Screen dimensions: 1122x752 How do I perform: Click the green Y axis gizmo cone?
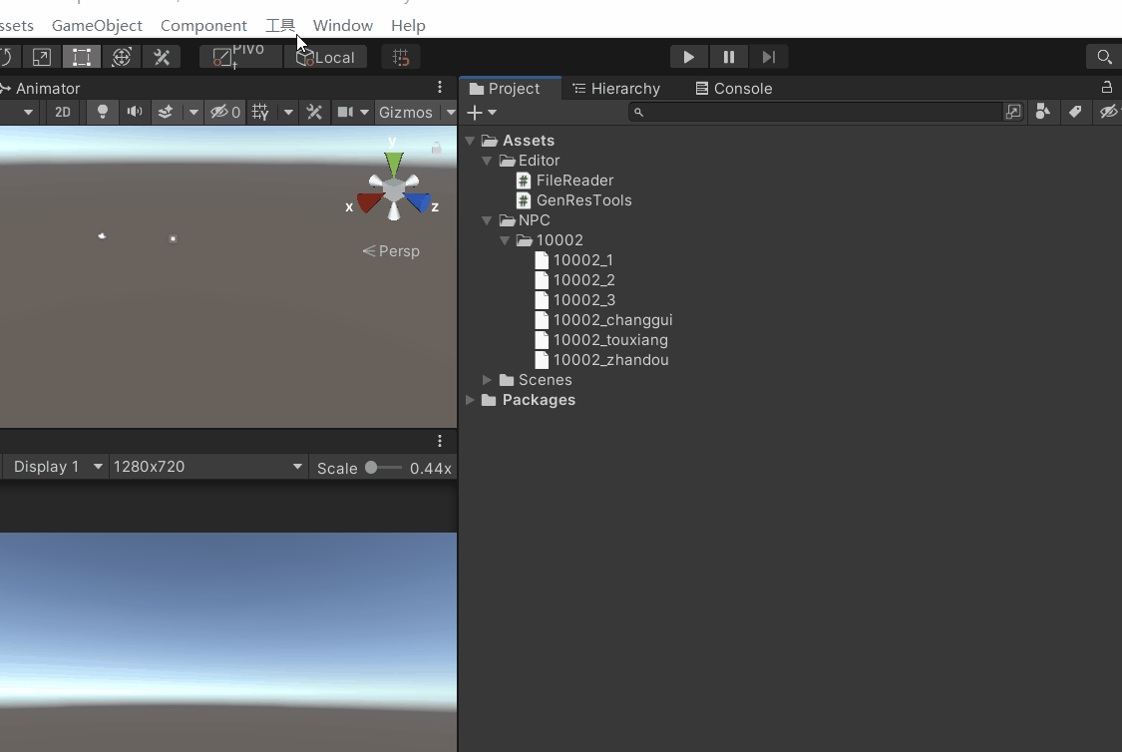tap(394, 165)
